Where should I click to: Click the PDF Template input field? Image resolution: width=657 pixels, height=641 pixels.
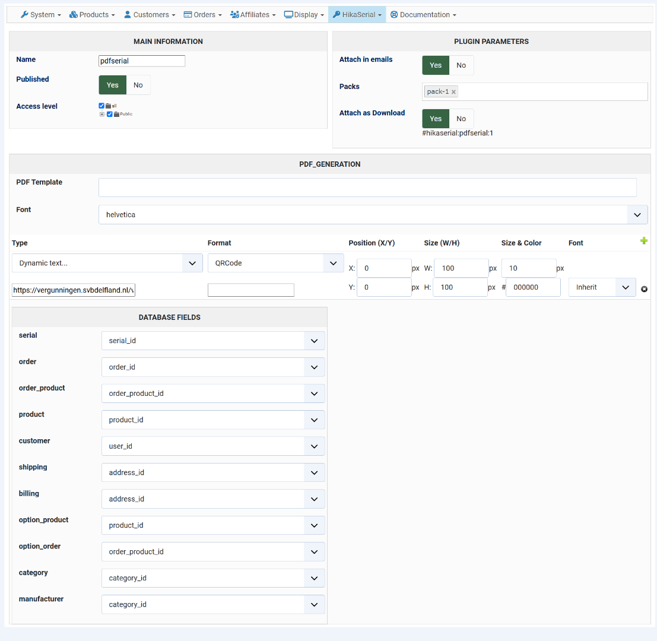[367, 188]
